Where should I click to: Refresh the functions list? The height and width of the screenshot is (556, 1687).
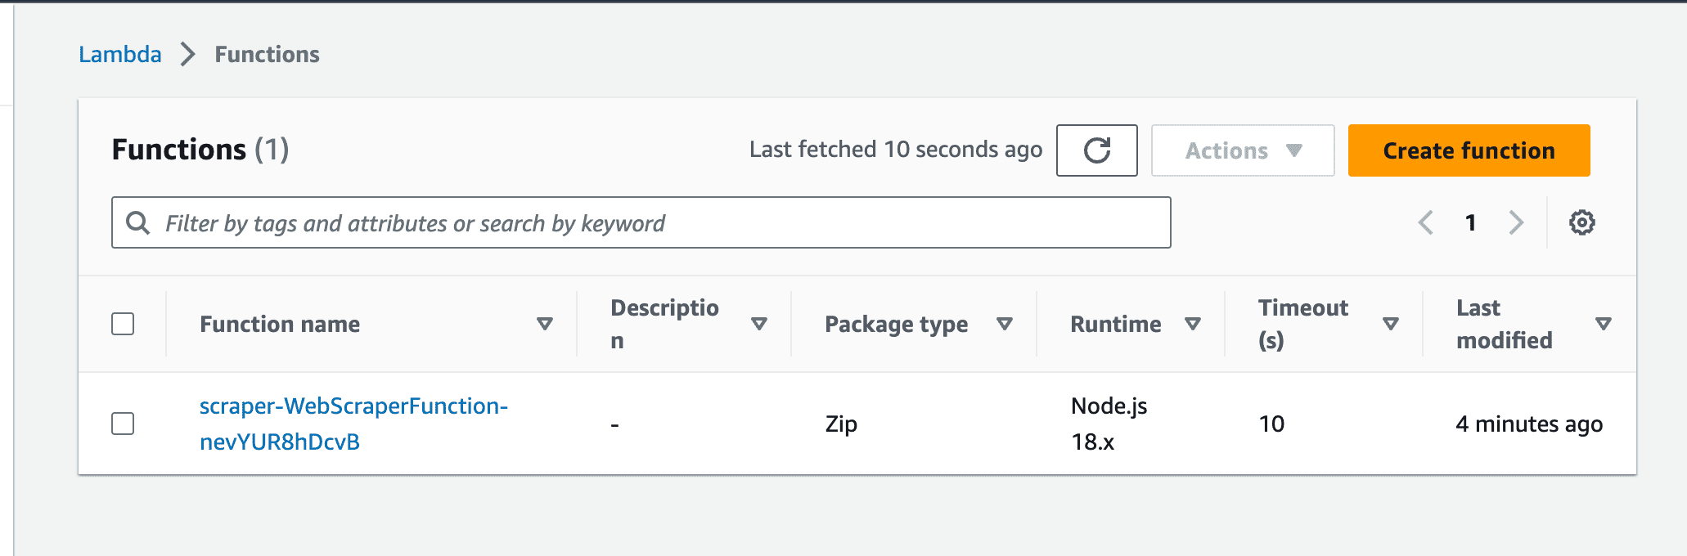tap(1097, 150)
